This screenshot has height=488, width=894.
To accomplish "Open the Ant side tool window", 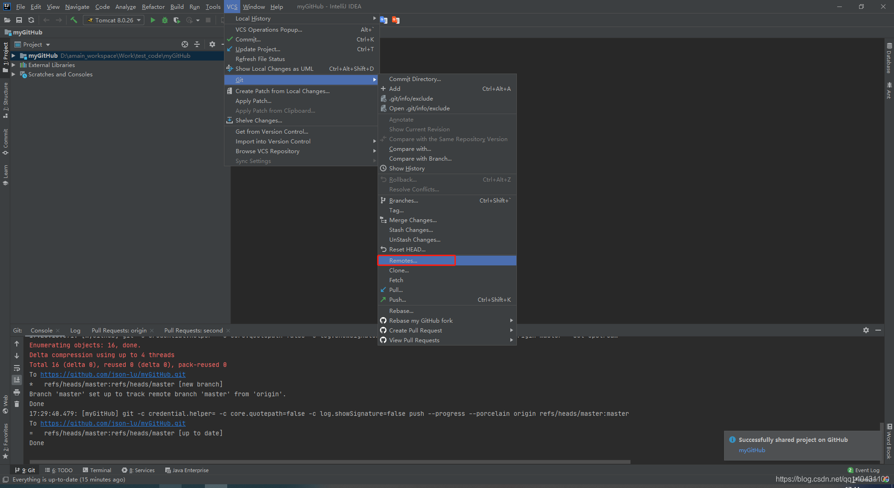I will (x=889, y=90).
